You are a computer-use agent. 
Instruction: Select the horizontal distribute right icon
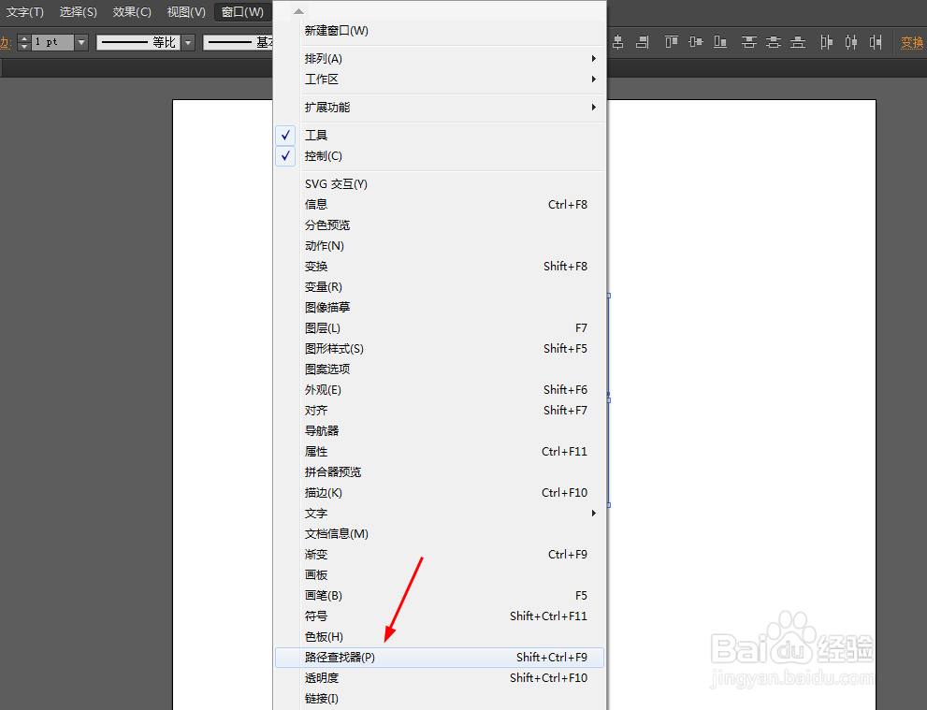[876, 42]
